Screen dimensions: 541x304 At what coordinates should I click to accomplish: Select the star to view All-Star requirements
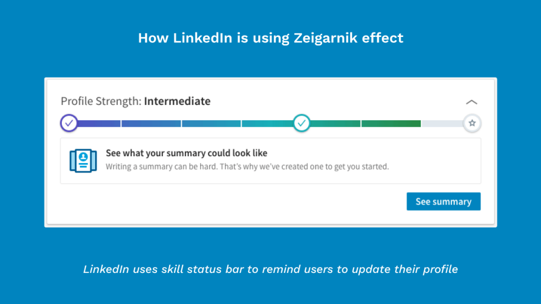472,123
